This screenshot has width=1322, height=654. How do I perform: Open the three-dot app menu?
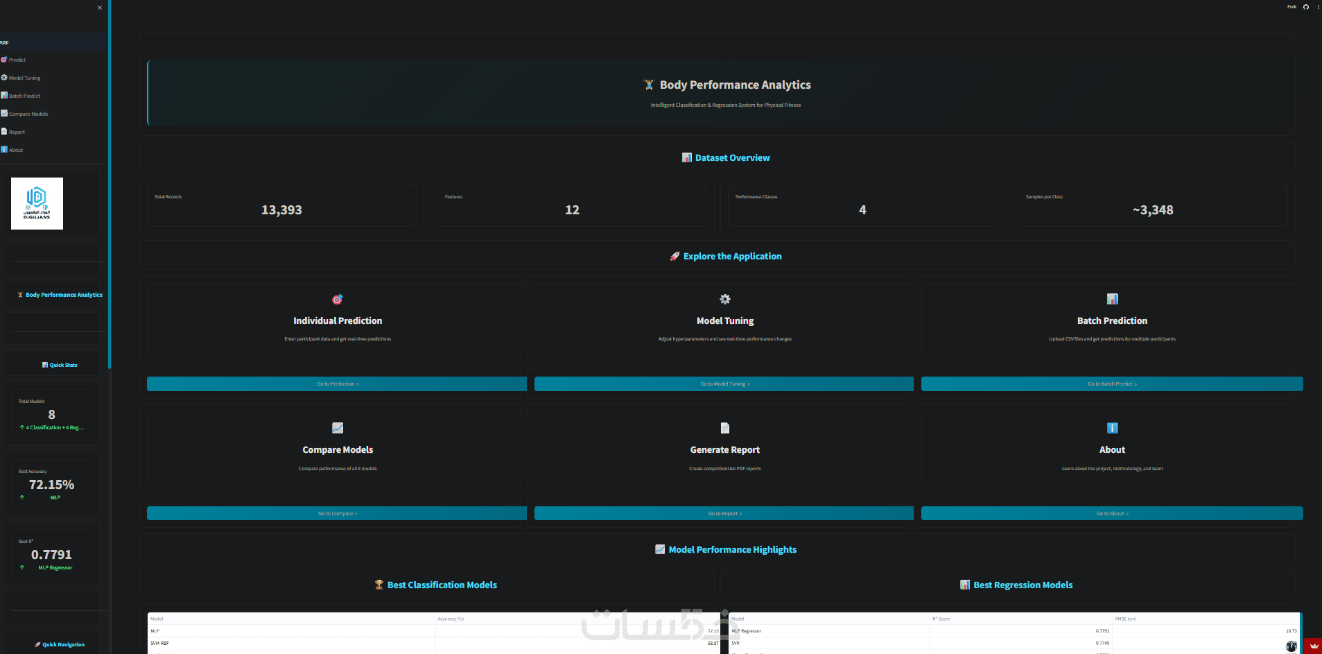click(1319, 7)
